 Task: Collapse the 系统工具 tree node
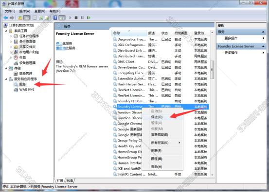(6, 31)
